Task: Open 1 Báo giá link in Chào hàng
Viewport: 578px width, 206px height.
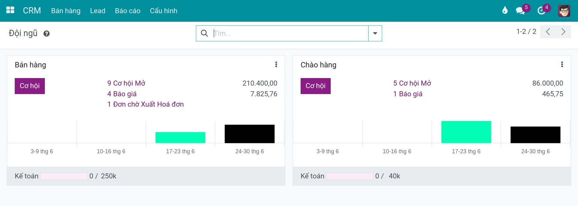Action: coord(408,94)
